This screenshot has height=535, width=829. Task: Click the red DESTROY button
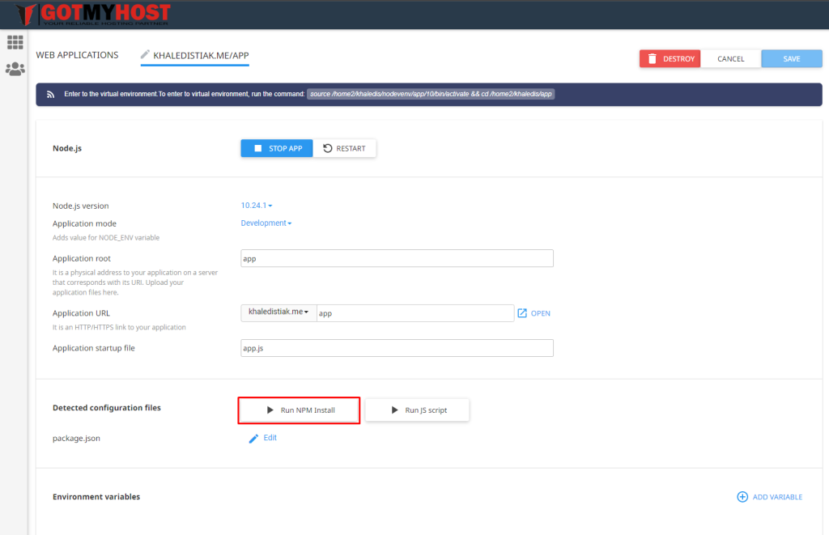670,59
